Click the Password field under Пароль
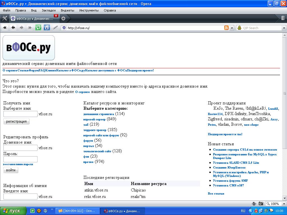 20,159
